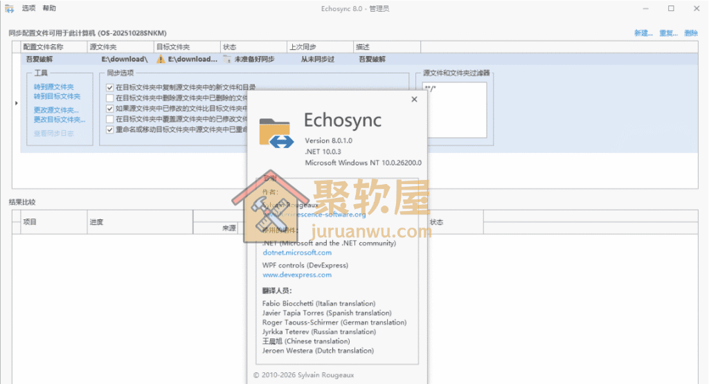Click the 项目 column header in results
Screen dimensions: 709x384
tap(54, 222)
